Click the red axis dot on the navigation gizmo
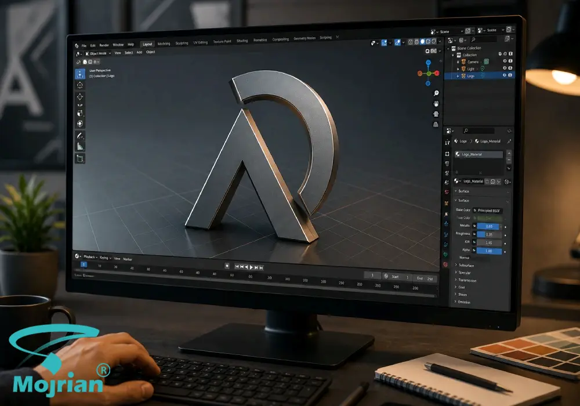The width and height of the screenshot is (580, 406). click(x=437, y=73)
